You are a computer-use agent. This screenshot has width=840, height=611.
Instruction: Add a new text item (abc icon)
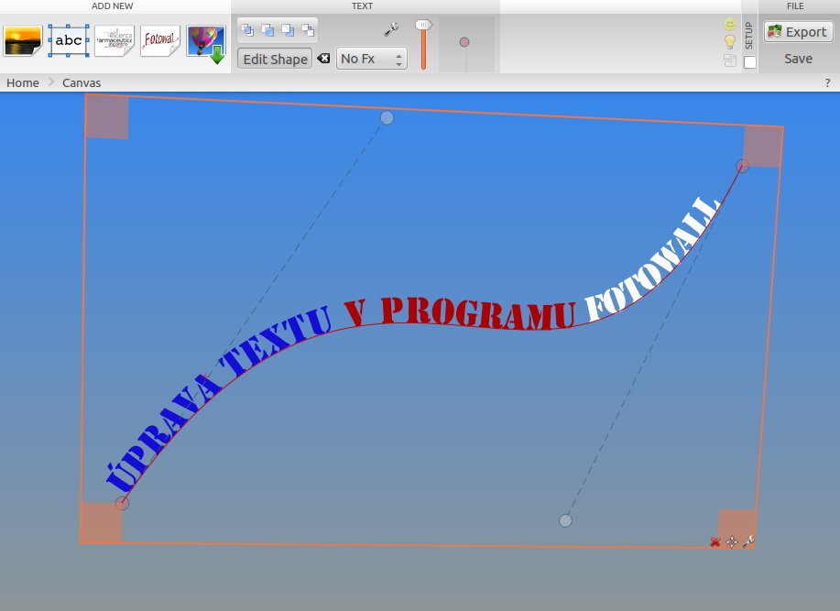(69, 40)
